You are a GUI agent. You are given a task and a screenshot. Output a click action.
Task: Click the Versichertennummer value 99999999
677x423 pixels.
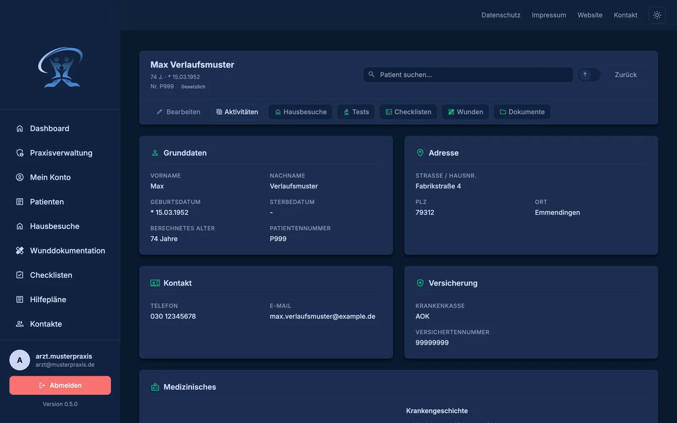coord(432,343)
